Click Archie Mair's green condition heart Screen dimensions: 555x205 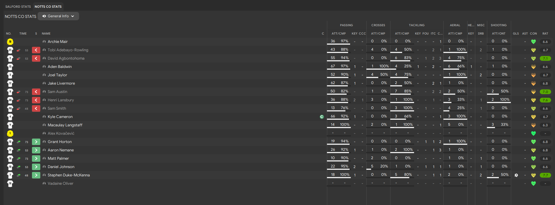pos(534,42)
